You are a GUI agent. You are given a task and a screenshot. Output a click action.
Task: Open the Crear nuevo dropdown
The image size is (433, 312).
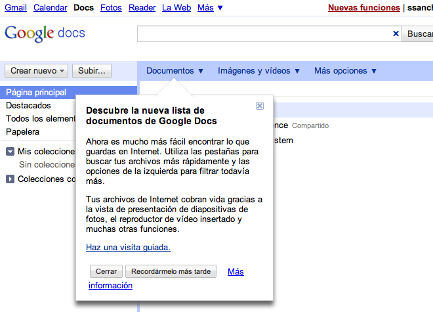pos(37,71)
